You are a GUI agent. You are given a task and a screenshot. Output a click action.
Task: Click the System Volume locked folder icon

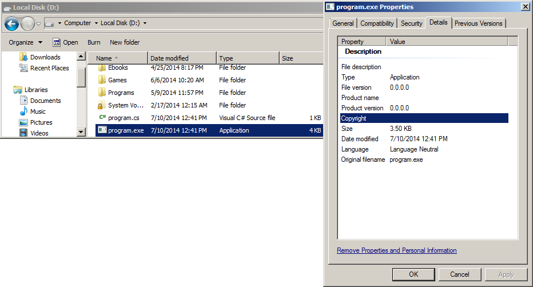point(102,105)
